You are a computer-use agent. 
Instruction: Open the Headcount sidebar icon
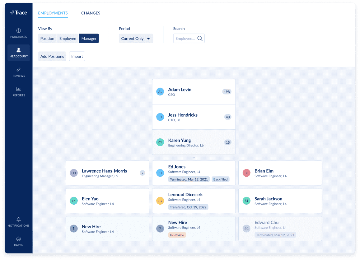pos(19,50)
